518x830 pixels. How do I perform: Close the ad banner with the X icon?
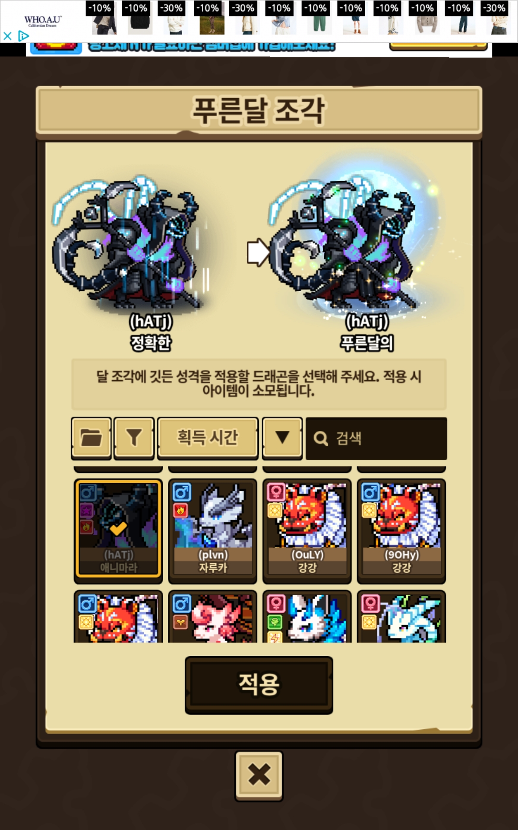[7, 36]
